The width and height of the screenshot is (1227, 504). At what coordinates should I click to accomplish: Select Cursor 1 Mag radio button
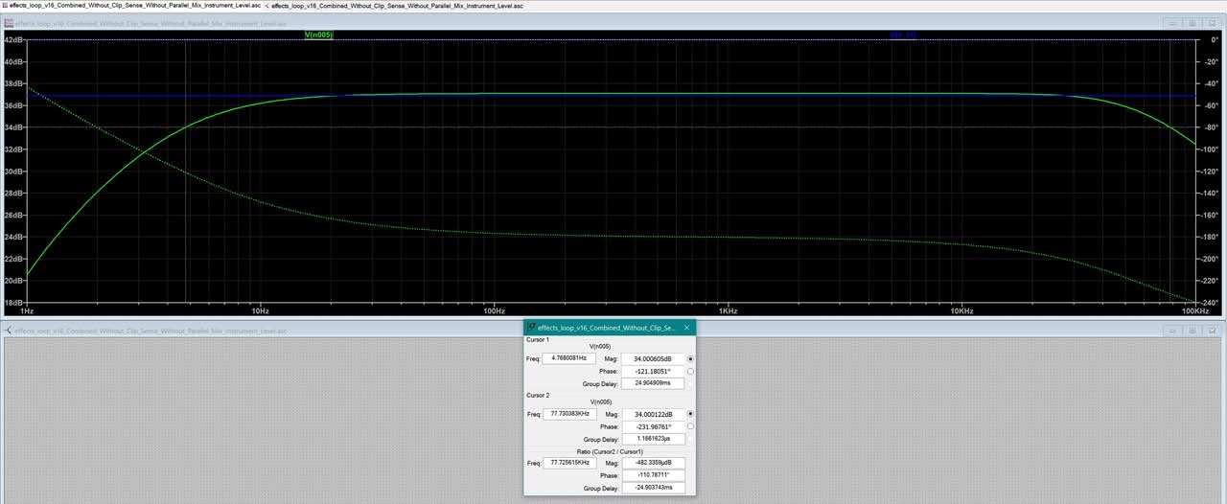[x=690, y=358]
